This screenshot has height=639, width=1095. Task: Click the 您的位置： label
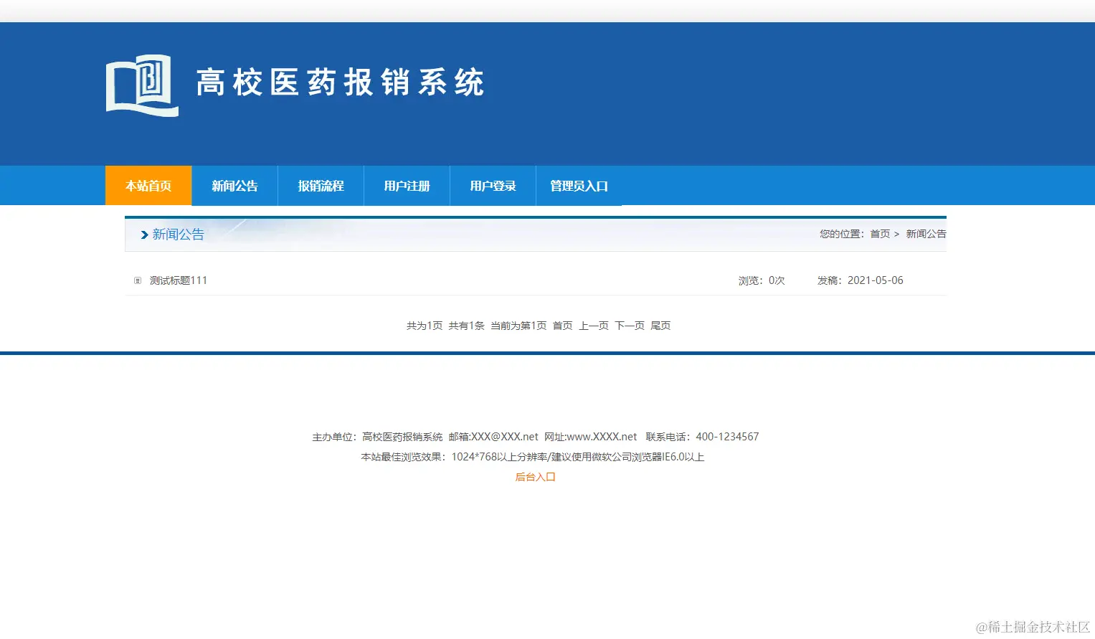pyautogui.click(x=842, y=234)
